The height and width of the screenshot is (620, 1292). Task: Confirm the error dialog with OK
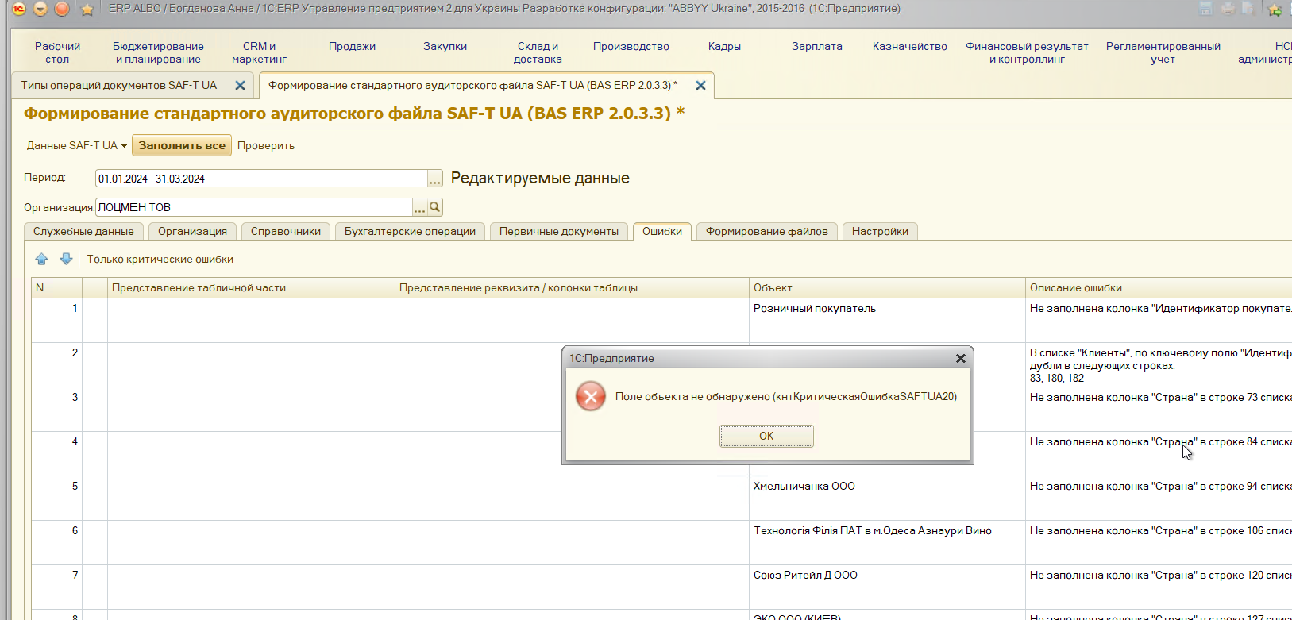(x=766, y=436)
